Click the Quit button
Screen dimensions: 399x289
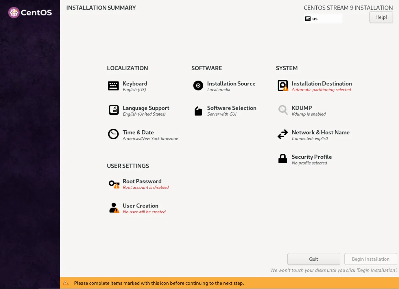point(314,259)
